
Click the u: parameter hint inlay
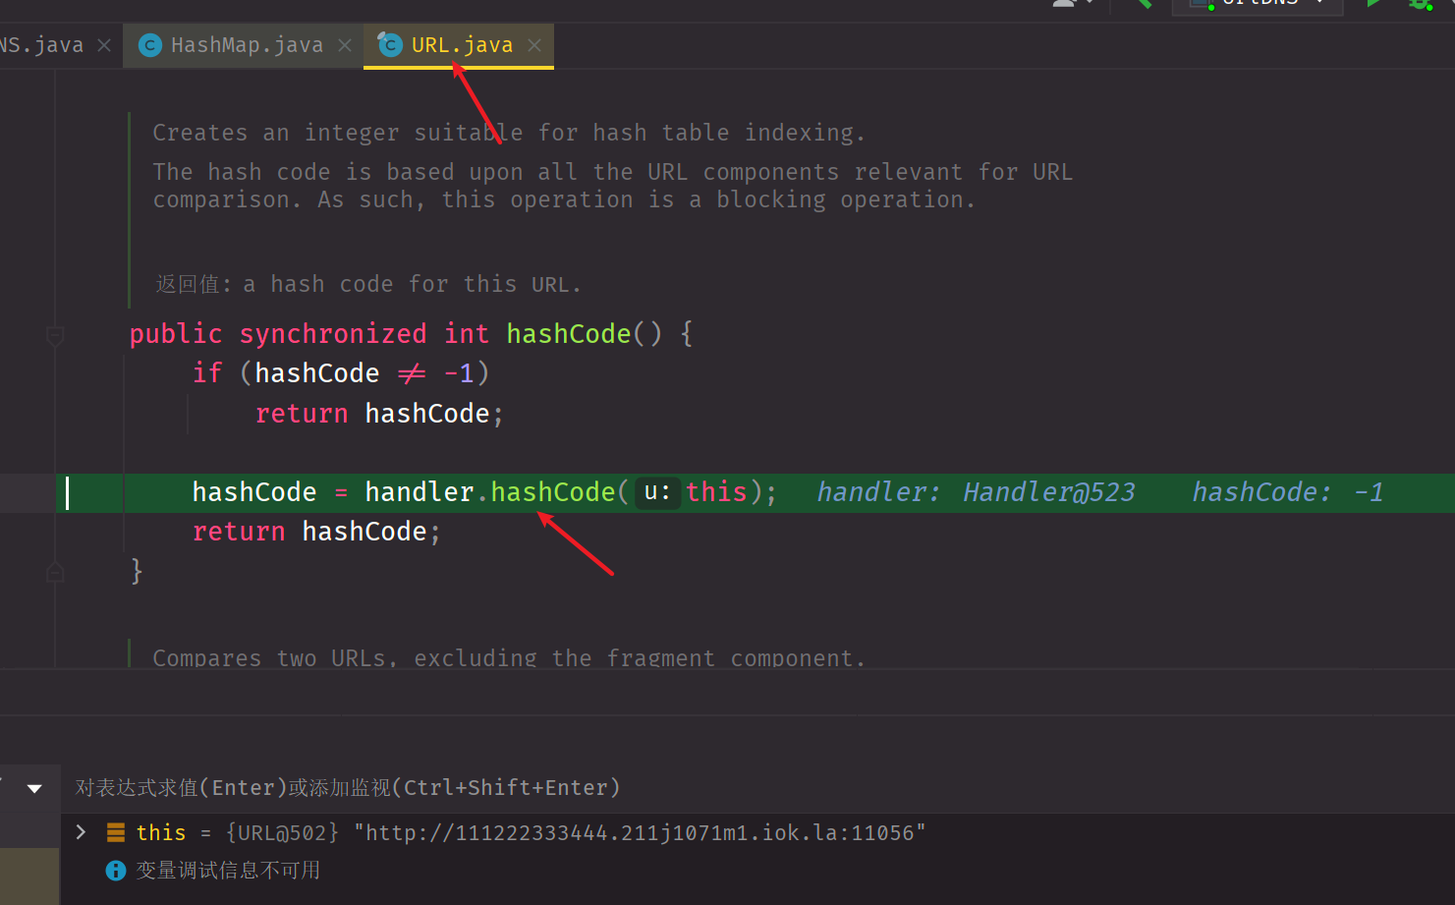[x=655, y=492]
